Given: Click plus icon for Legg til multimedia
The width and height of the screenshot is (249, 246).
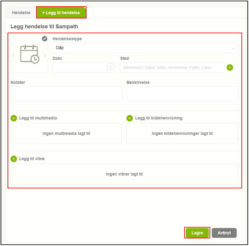Looking at the screenshot, I should coord(14,118).
